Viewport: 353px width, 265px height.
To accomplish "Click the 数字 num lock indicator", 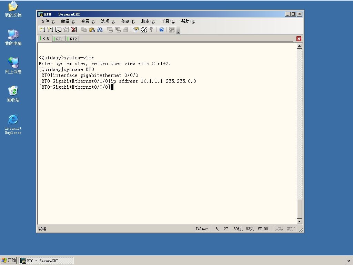I will click(291, 229).
